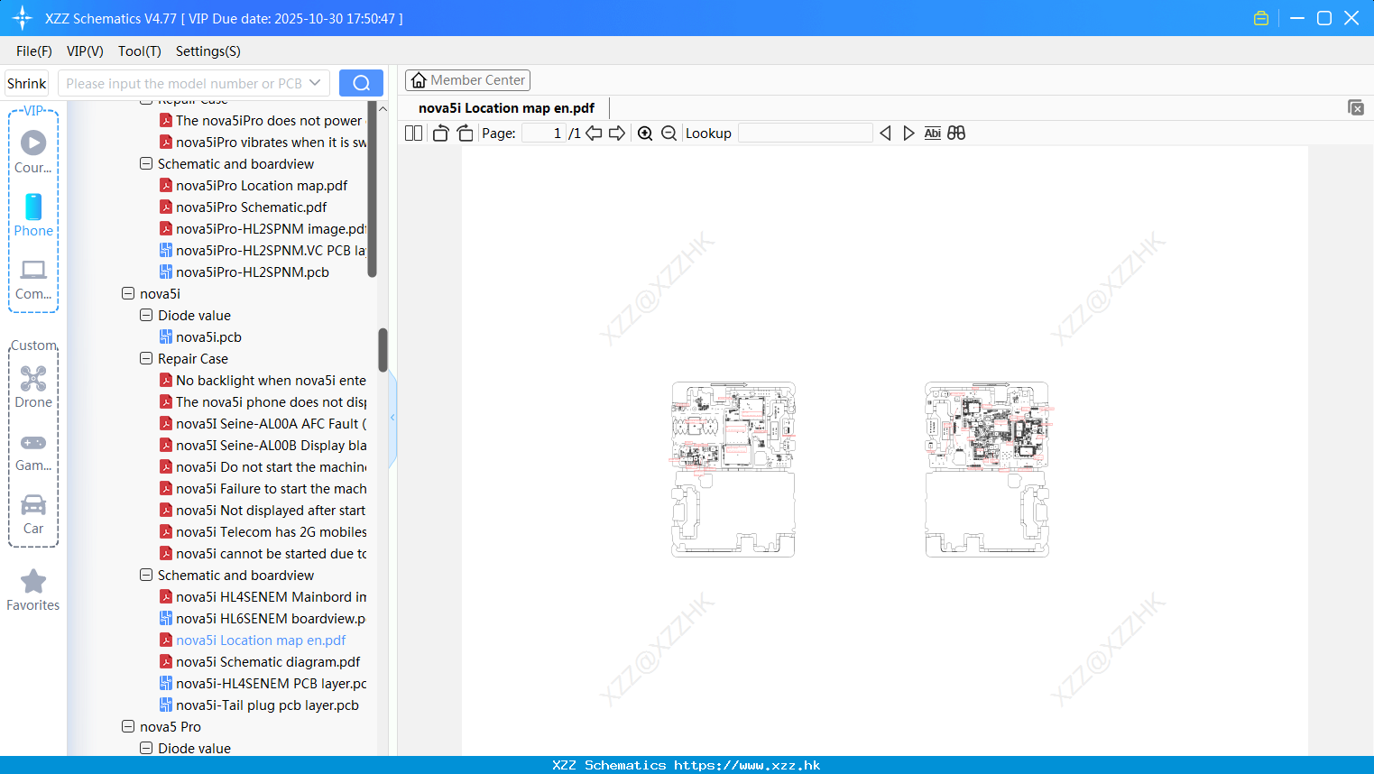Open 'nova5i Telecom has 2G mobiles'
Screen dimensions: 1374x774
coord(263,532)
